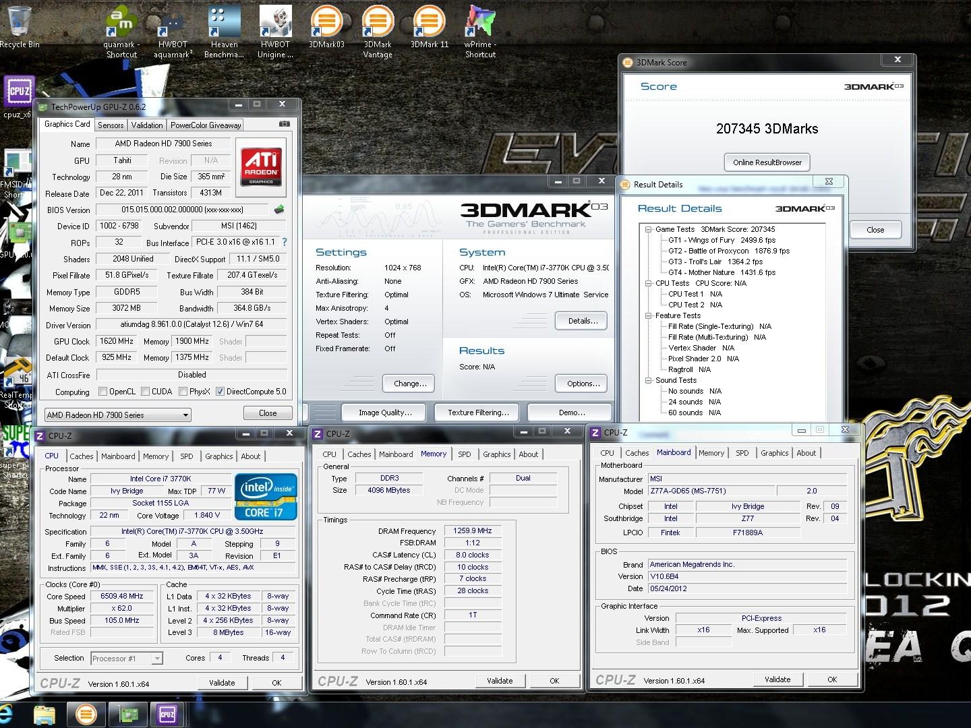Screen dimensions: 971x728
Task: Switch to 3DMark03 taskbar button
Action: 86,715
